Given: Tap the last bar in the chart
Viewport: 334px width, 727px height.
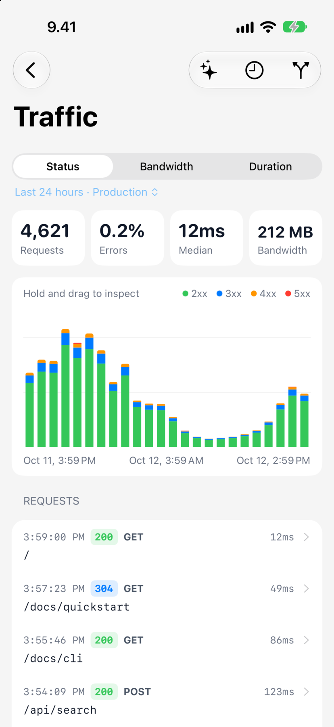Looking at the screenshot, I should (305, 420).
